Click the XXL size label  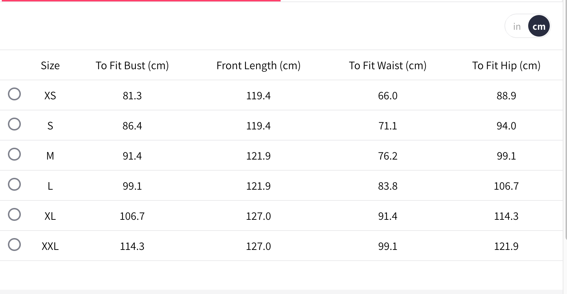tap(50, 246)
